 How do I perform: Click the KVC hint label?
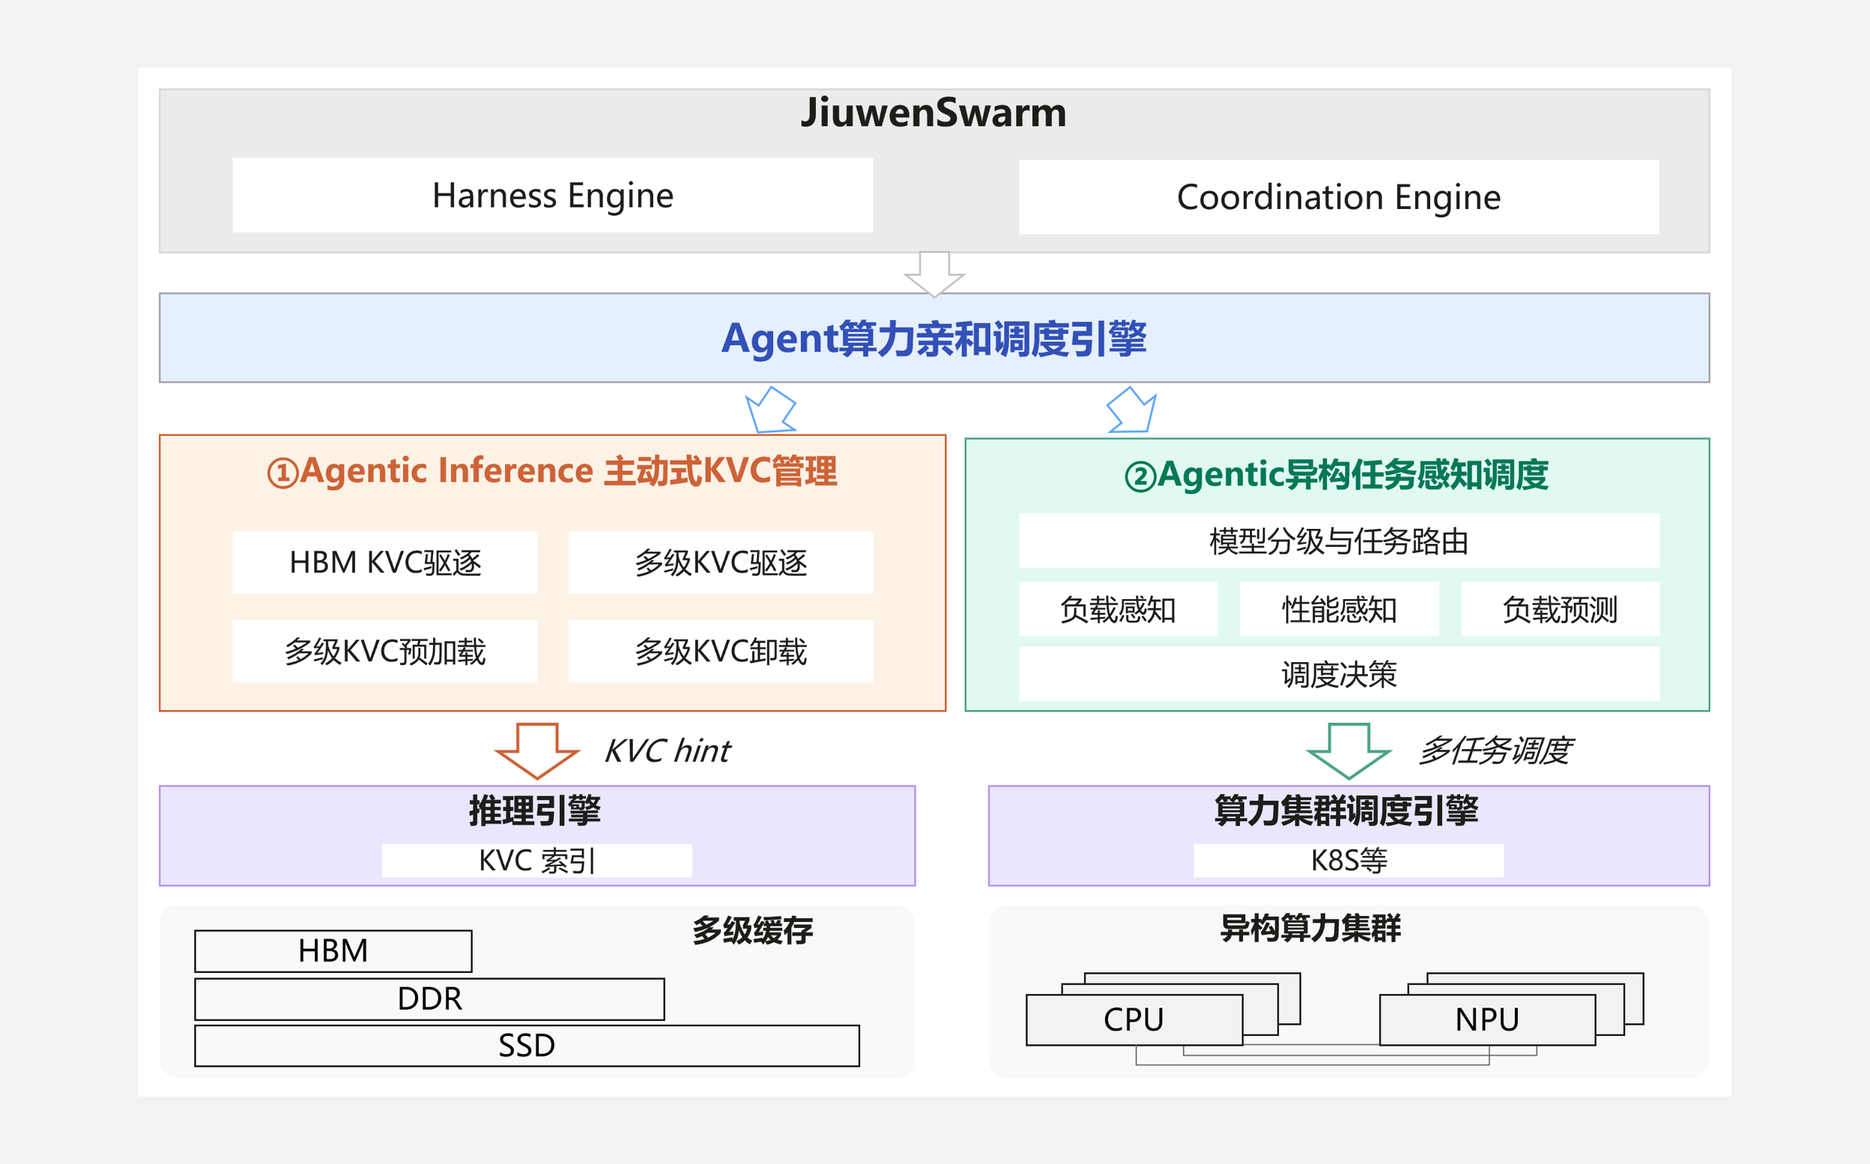coord(668,751)
